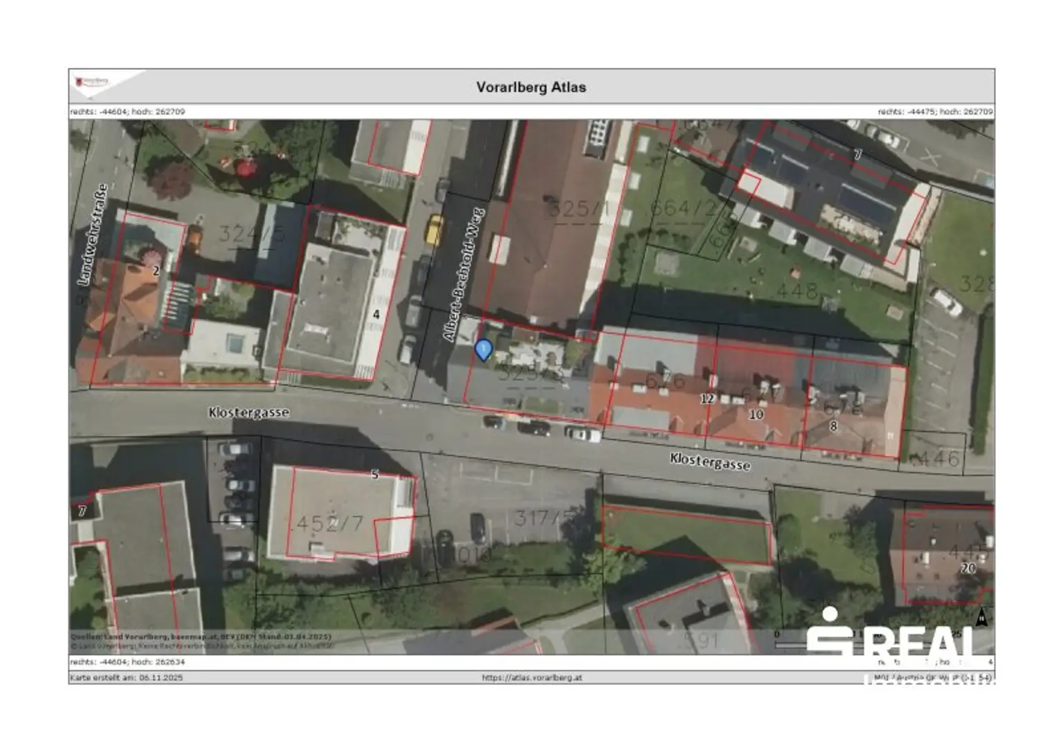The width and height of the screenshot is (1063, 752).
Task: Select parcel label 325/1
Action: coord(579,208)
